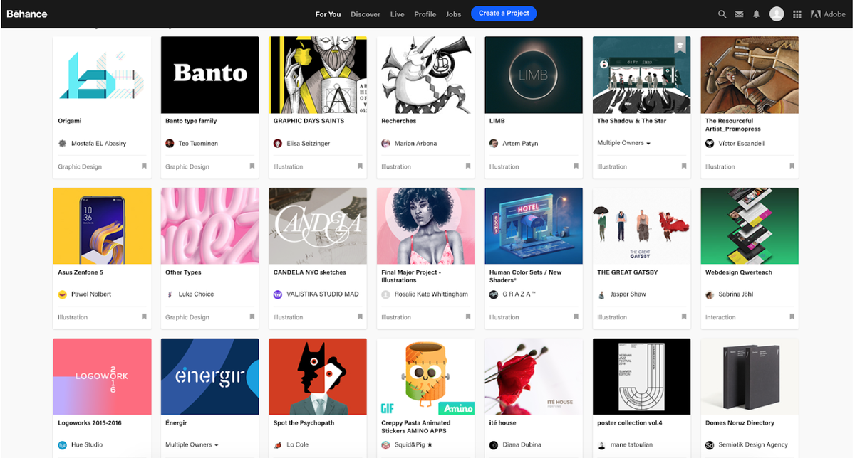Open the CANDELA project thumbnail

coord(318,226)
